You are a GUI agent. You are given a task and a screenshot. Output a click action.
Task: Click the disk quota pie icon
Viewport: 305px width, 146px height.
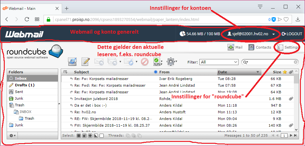pyautogui.click(x=183, y=34)
